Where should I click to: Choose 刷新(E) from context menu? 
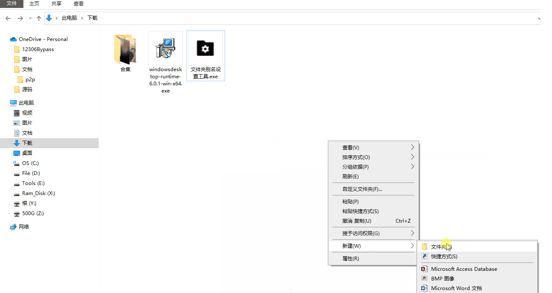(350, 177)
